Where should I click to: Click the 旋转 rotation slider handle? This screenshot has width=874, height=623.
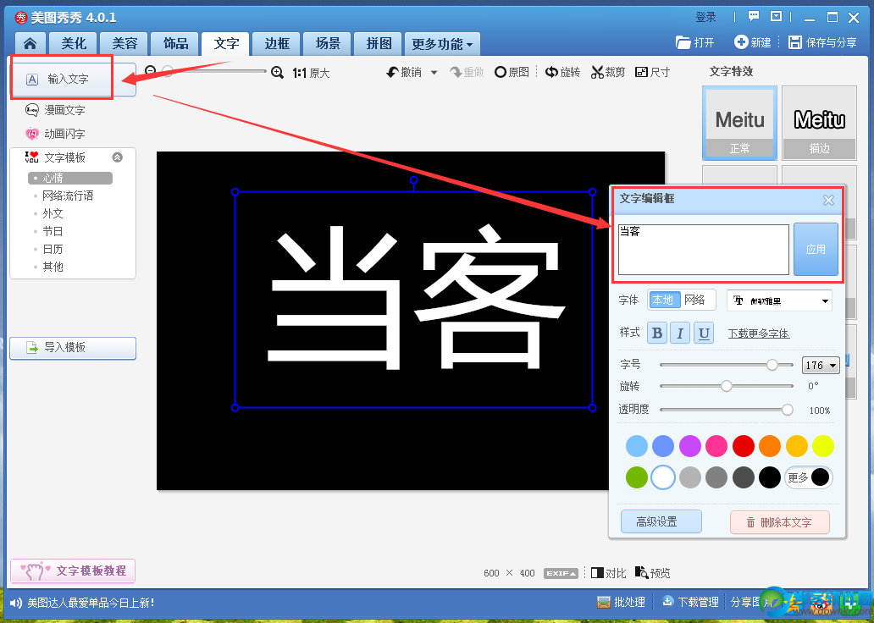(727, 386)
